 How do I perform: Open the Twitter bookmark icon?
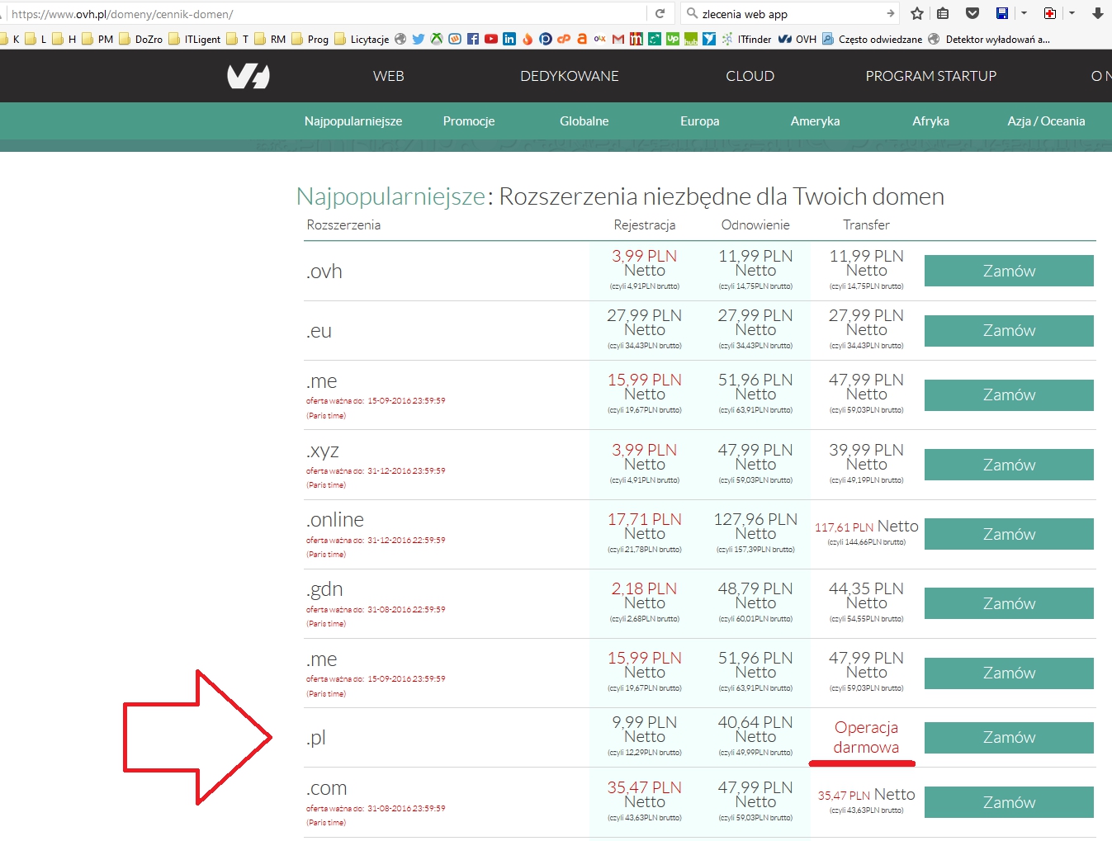click(x=419, y=39)
